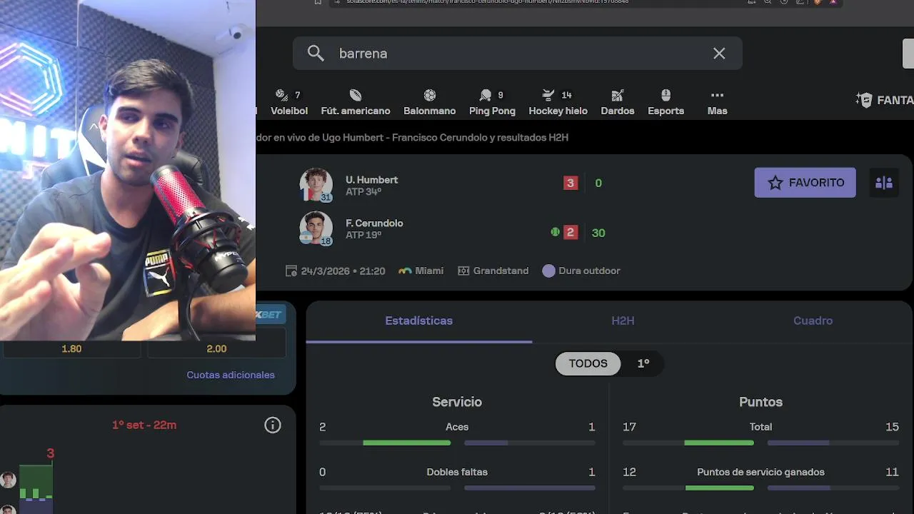Click the ATP 19º ranking text
Screen dimensions: 914x514
pyautogui.click(x=363, y=235)
